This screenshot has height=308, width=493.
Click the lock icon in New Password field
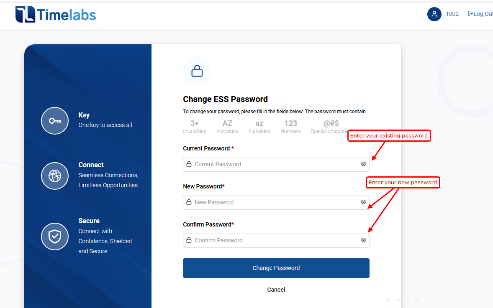189,202
